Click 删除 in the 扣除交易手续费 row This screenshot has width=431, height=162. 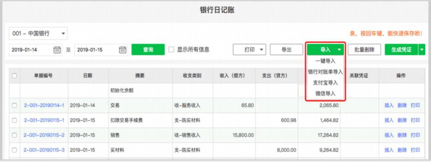402,120
